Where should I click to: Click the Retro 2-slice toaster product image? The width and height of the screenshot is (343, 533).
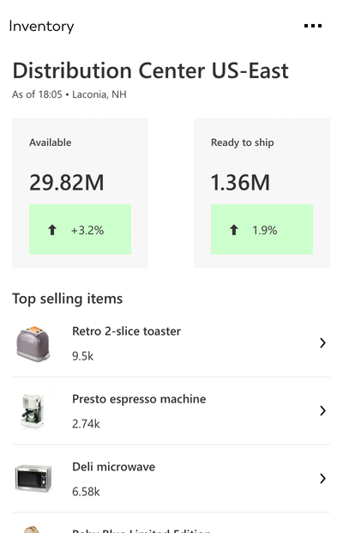(x=33, y=343)
